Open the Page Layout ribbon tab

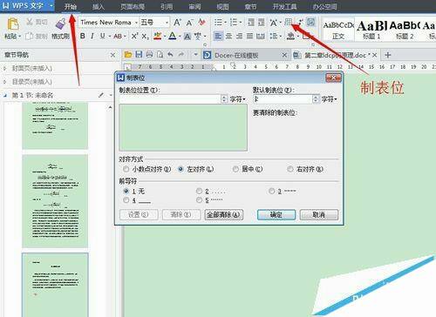click(133, 6)
